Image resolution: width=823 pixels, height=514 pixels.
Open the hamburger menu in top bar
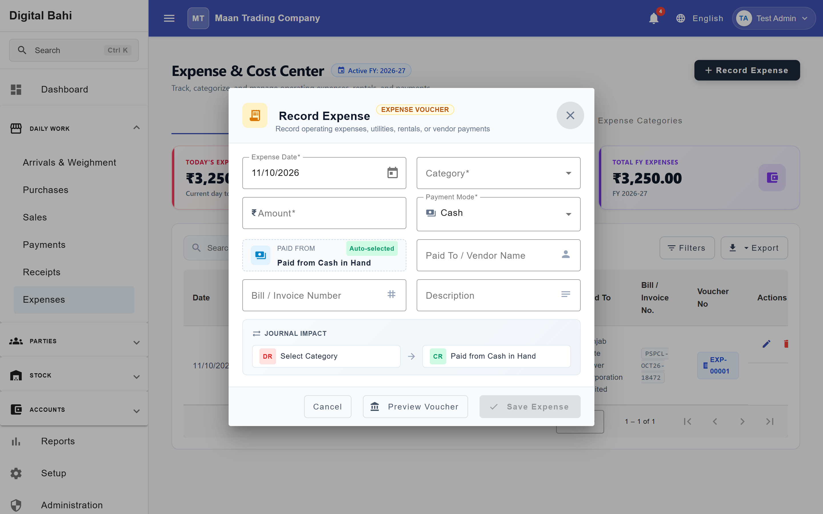(169, 18)
